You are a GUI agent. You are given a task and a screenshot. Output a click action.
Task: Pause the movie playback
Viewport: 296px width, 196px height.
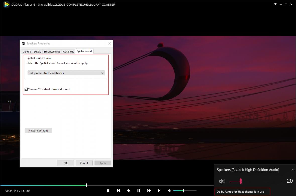(139, 191)
